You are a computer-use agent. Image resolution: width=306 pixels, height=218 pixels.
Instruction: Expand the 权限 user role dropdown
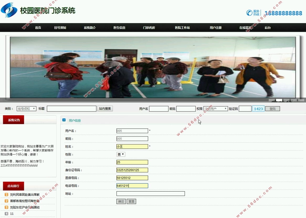(x=215, y=109)
